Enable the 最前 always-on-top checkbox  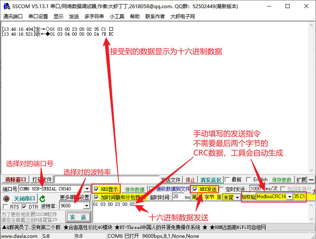tap(227, 179)
